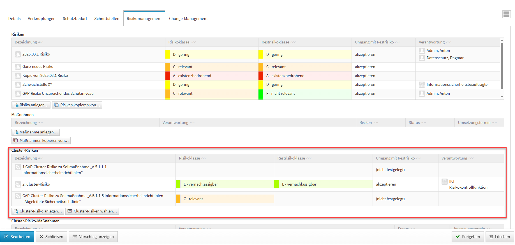Click the Freigeben button
This screenshot has height=245, width=515.
click(468, 237)
